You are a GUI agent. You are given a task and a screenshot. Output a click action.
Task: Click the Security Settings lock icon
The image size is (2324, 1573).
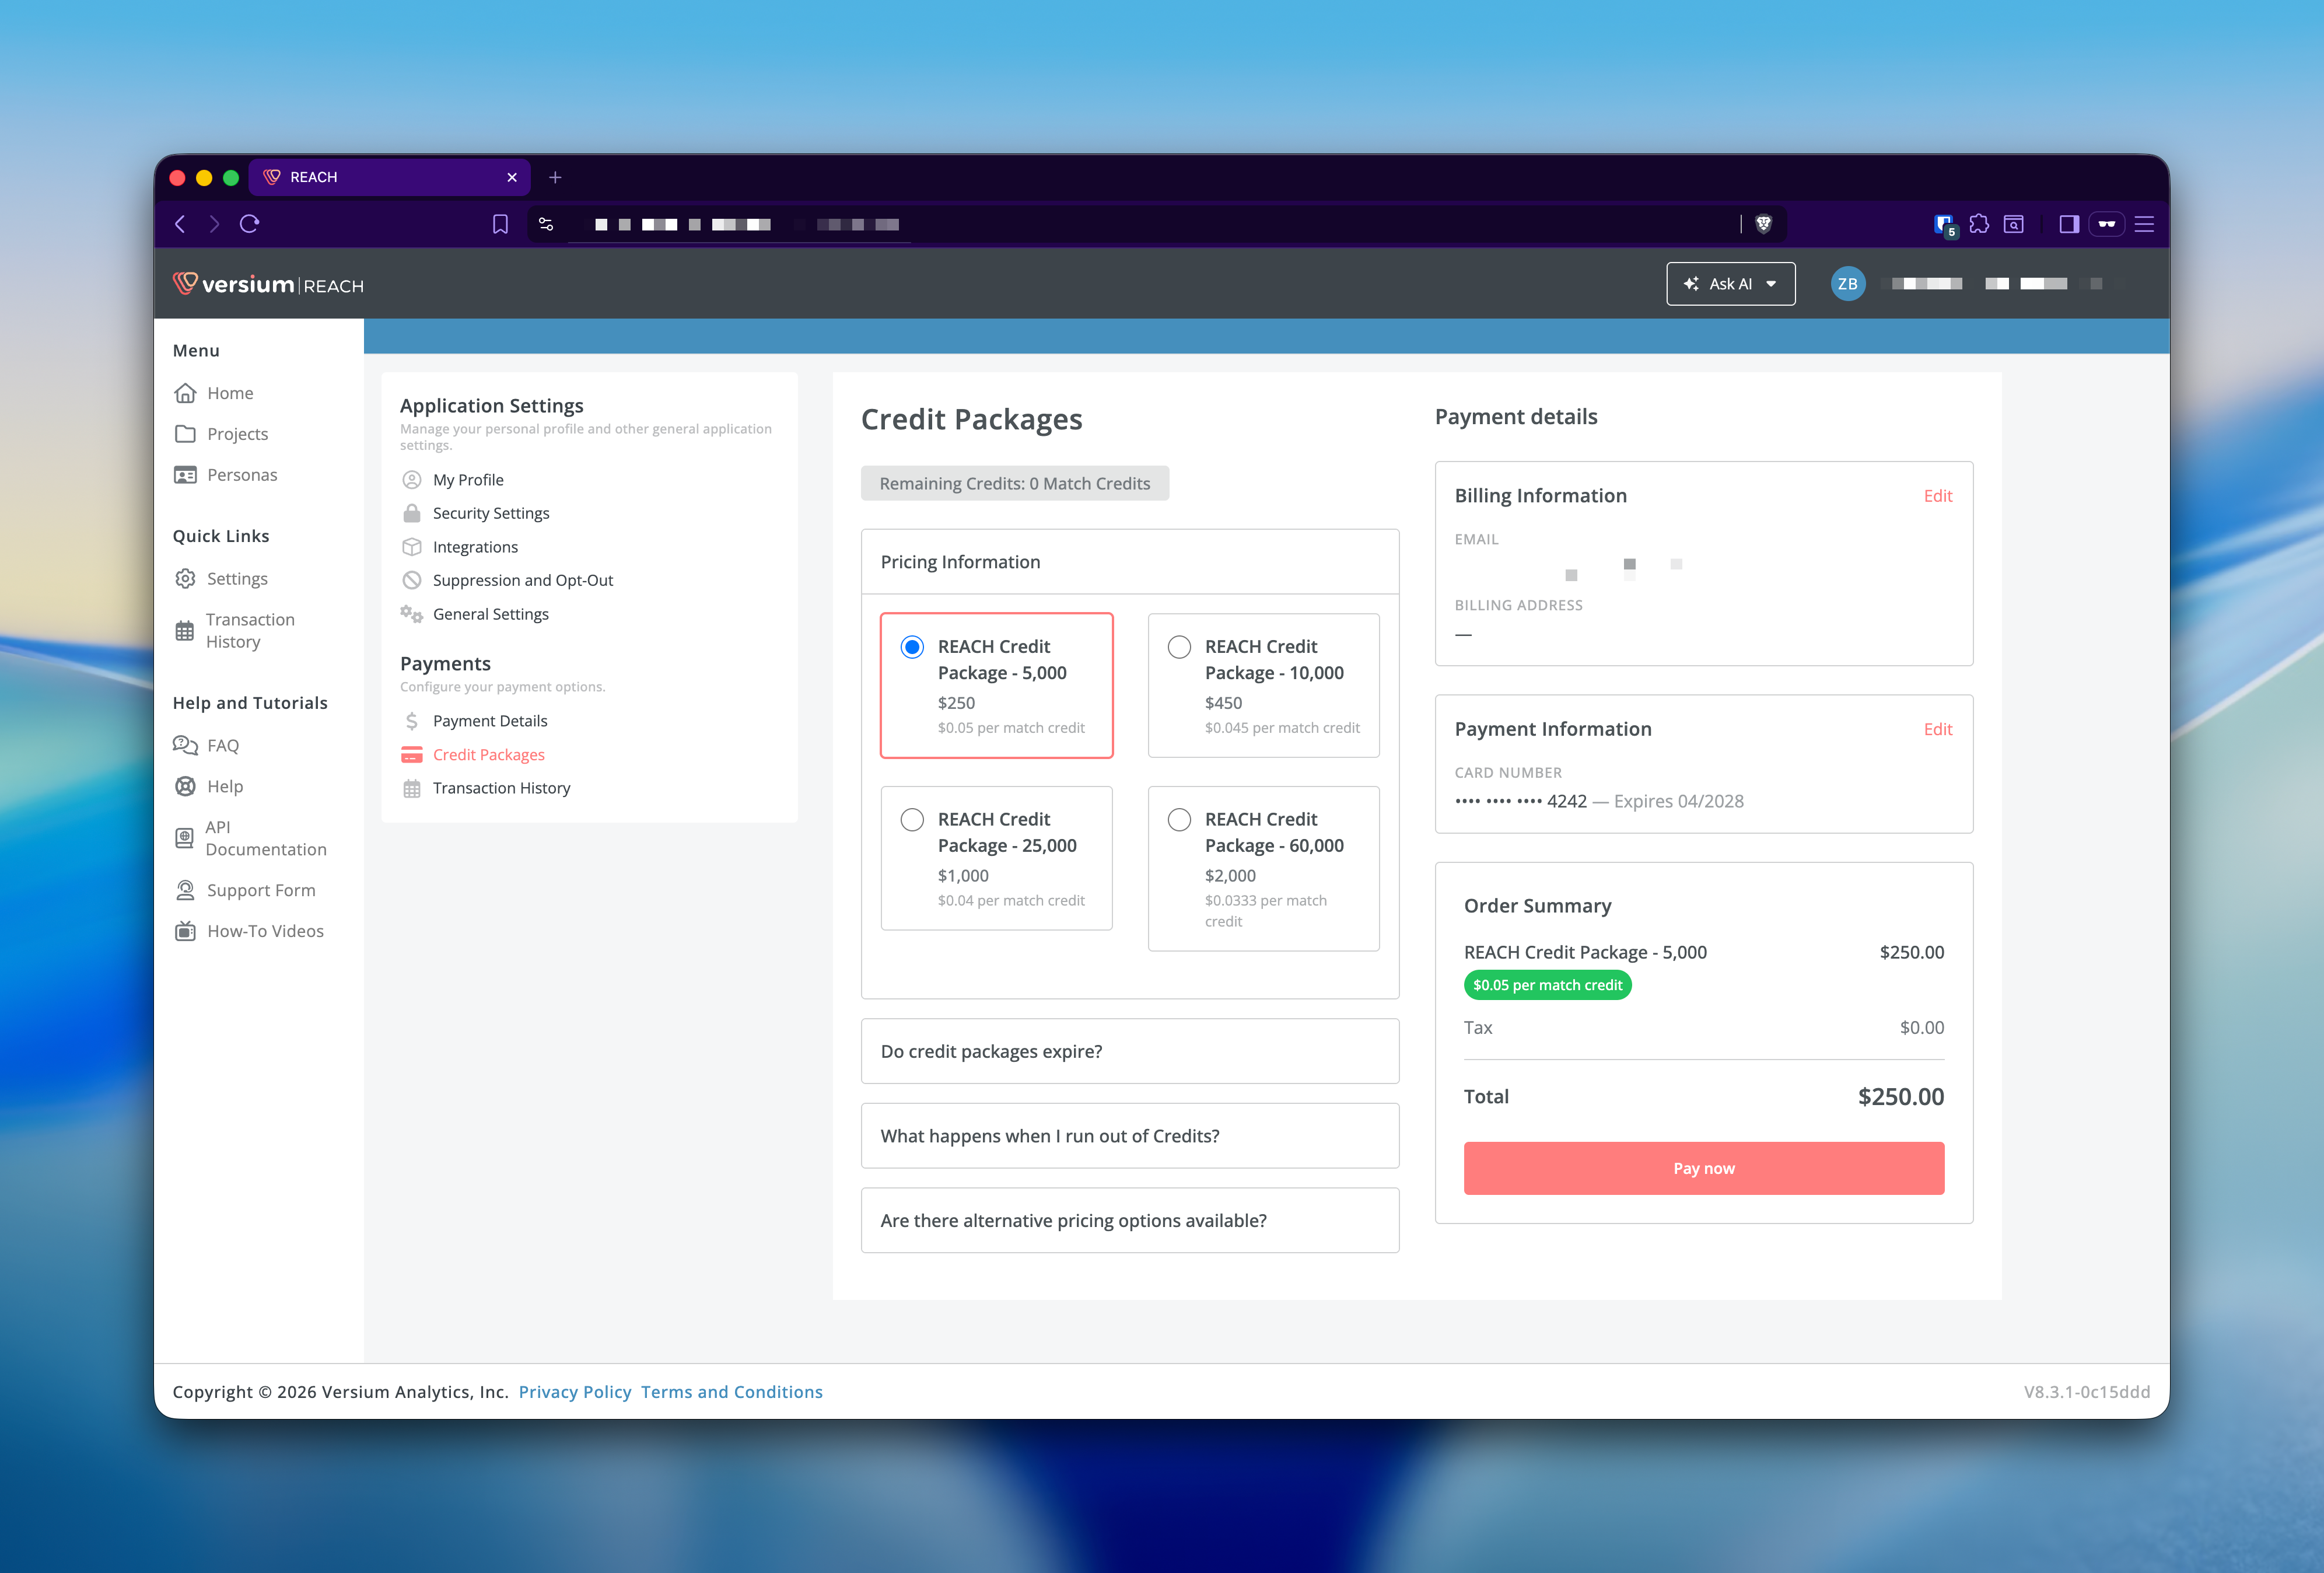coord(411,513)
